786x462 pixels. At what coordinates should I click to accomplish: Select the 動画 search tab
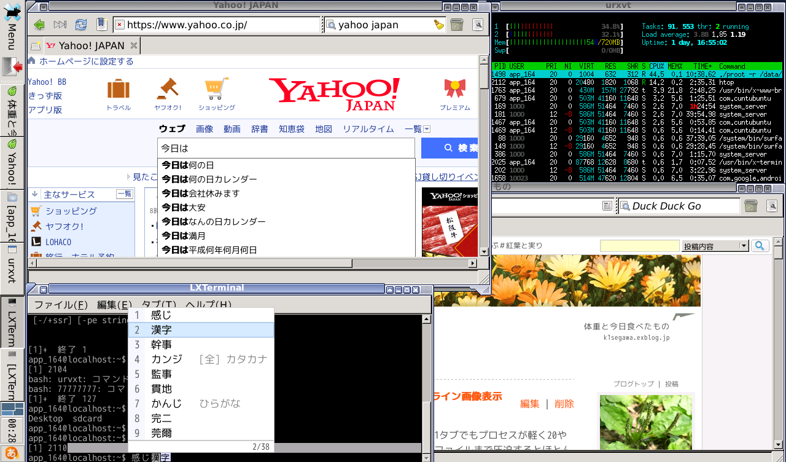[x=232, y=129]
